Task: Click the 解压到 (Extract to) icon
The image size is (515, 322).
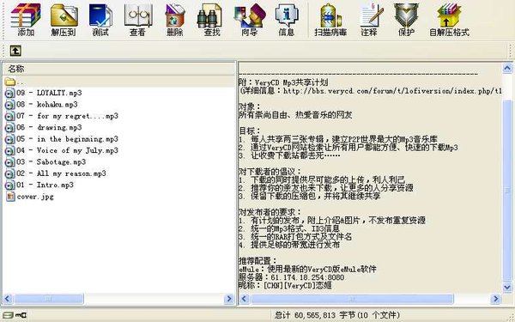Action: 64,19
